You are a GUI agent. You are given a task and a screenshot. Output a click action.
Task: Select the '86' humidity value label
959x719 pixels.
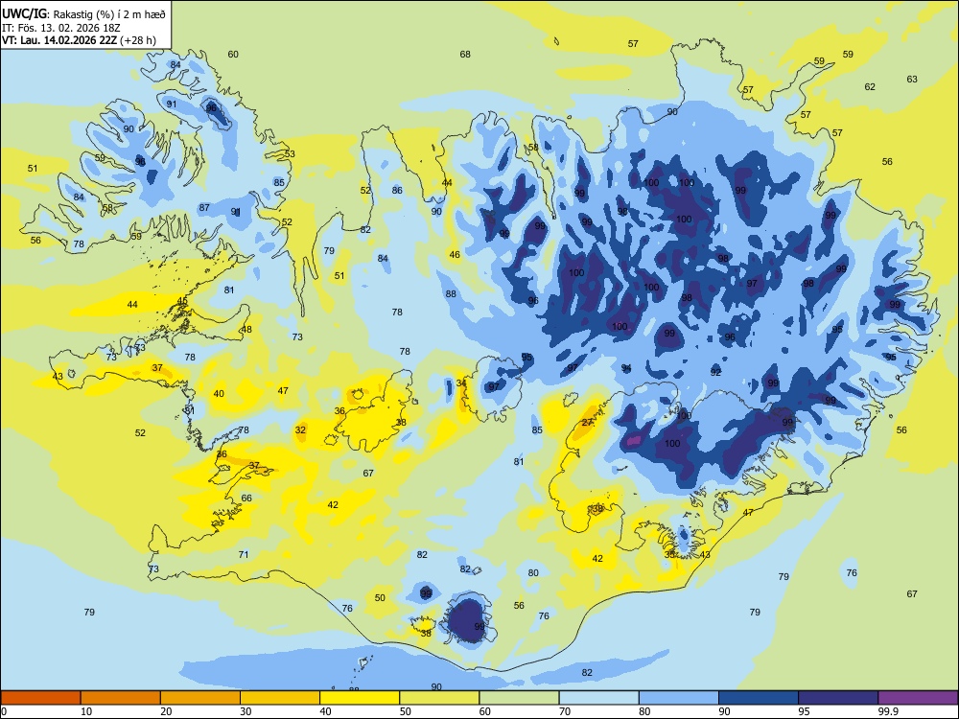coord(397,190)
